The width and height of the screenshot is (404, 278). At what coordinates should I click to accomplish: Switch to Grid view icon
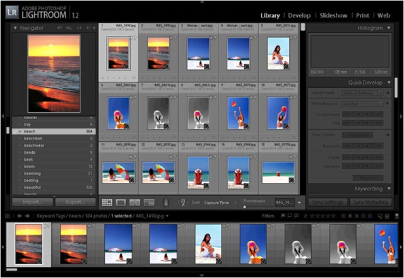[107, 202]
